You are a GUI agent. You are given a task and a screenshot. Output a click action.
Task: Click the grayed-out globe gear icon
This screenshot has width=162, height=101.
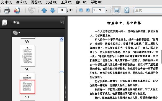tap(32, 10)
